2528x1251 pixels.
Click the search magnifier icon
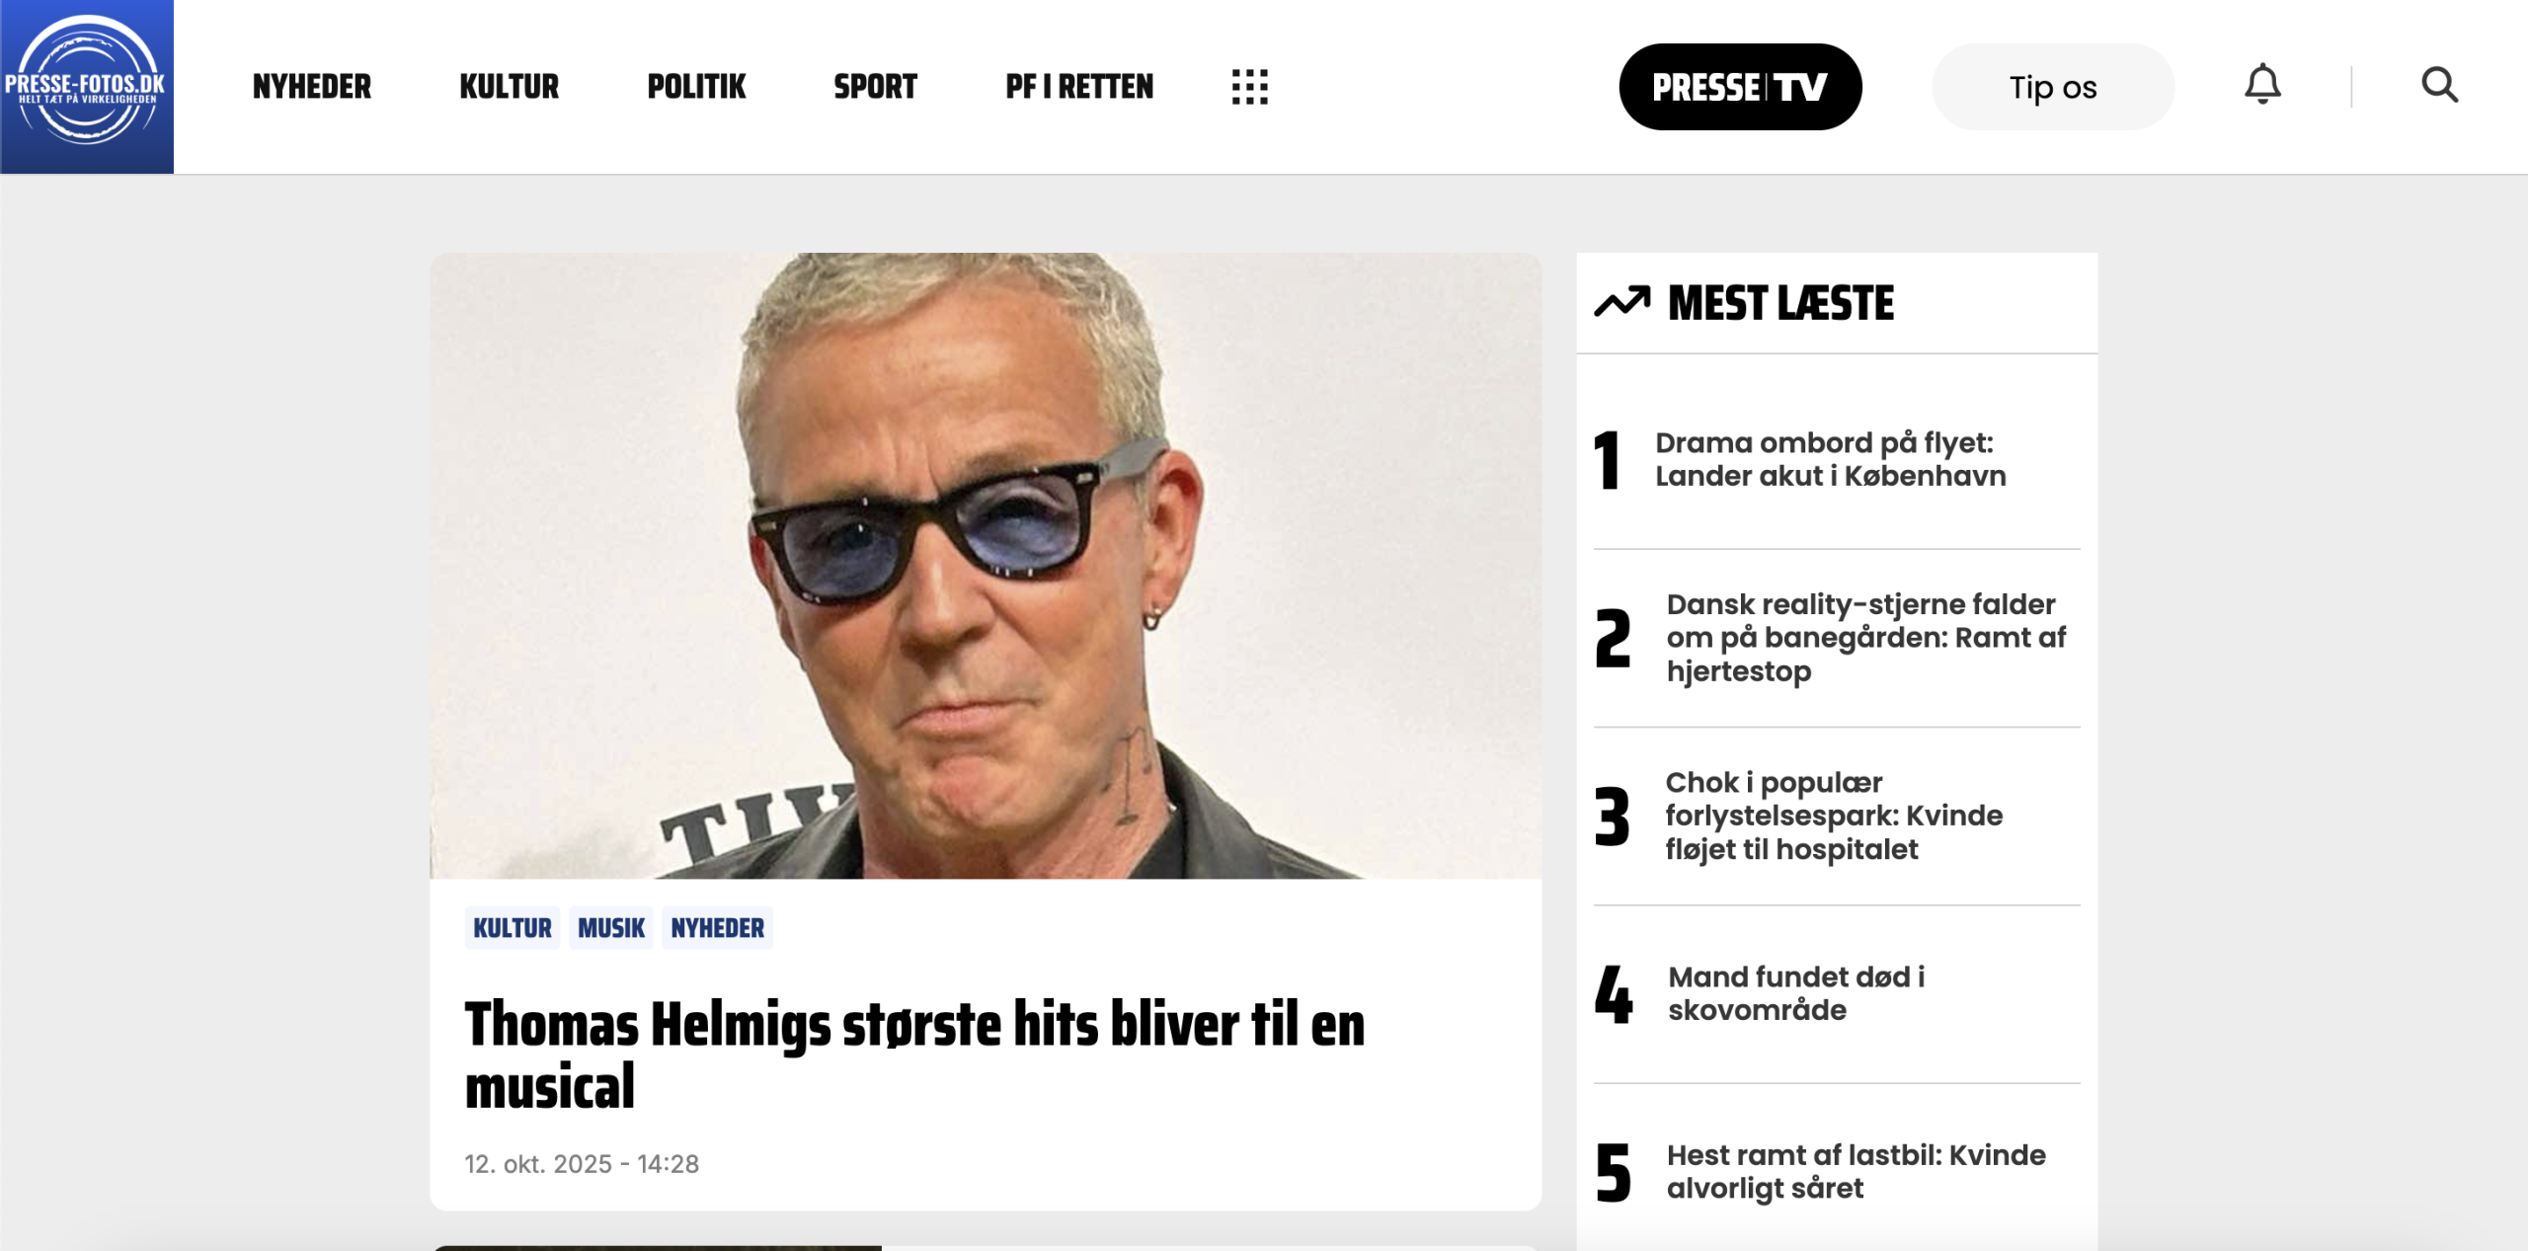2439,85
